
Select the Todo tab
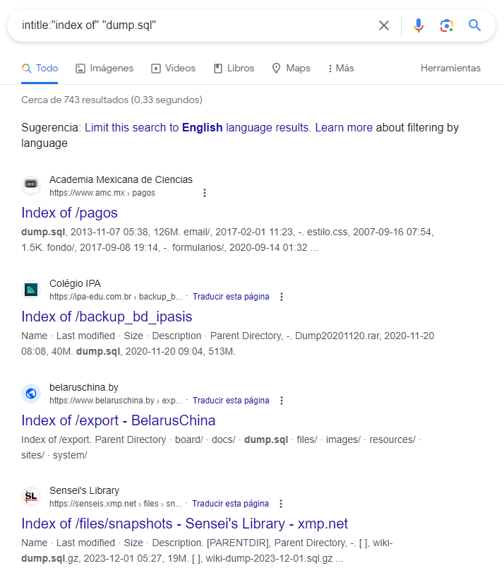tap(40, 69)
